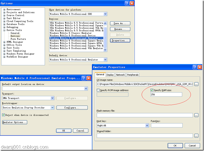The width and height of the screenshot is (204, 151).
Task: Click OK in Professional Emulator dialog
Action: click(x=64, y=131)
